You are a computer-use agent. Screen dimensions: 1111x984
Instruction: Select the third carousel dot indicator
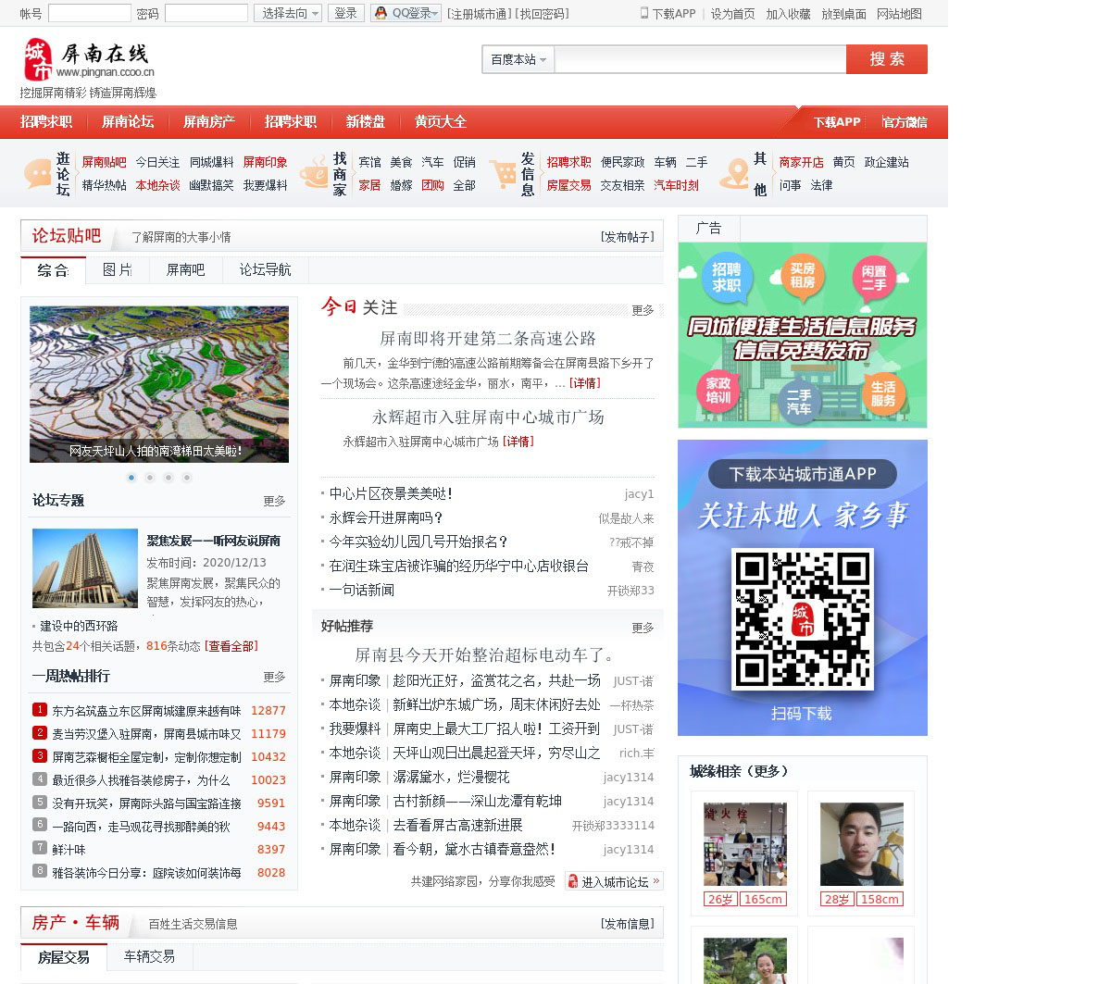(169, 478)
